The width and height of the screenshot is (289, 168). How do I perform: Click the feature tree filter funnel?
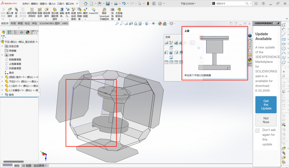(3, 37)
